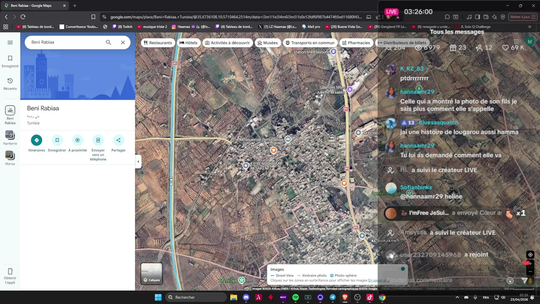This screenshot has width=540, height=304.
Task: Filter map by Transports en commun
Action: click(310, 43)
